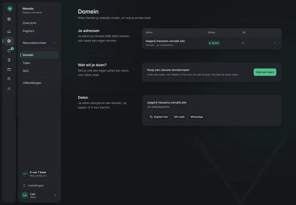Go to the home icon in rail
This screenshot has height=205, width=296.
click(x=9, y=32)
